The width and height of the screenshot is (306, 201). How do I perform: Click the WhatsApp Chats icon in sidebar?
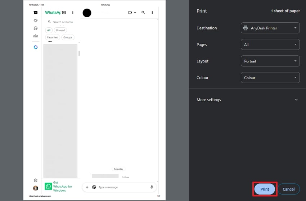pyautogui.click(x=36, y=13)
